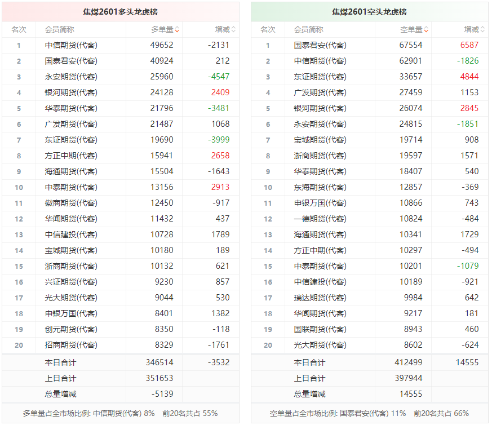This screenshot has width=492, height=425.
Task: Sort long table by 多单量 sort icon
Action: pos(178,29)
